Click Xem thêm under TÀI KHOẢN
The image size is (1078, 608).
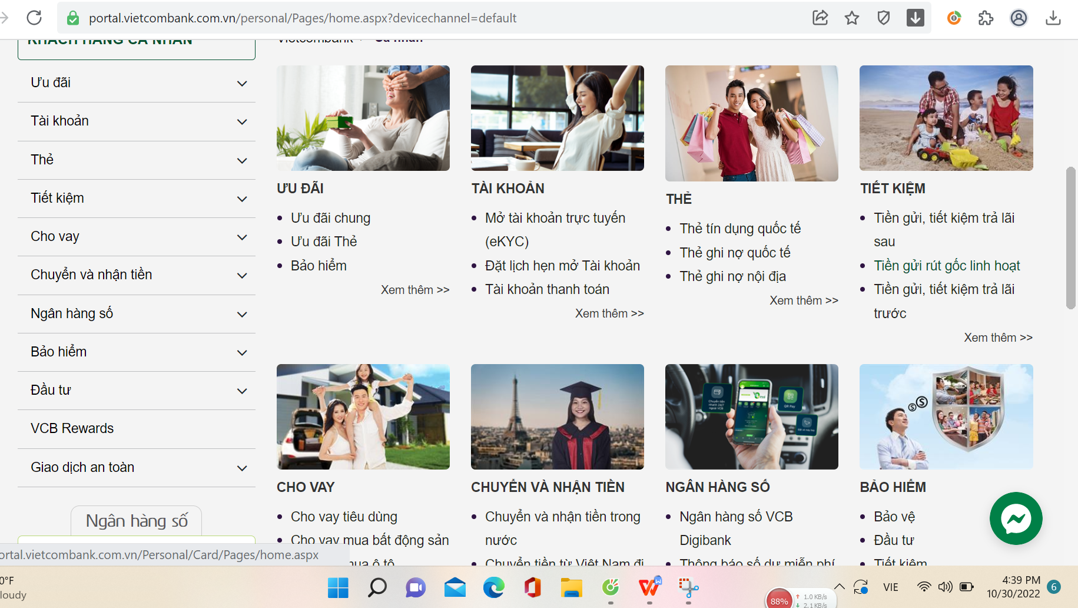(x=609, y=313)
